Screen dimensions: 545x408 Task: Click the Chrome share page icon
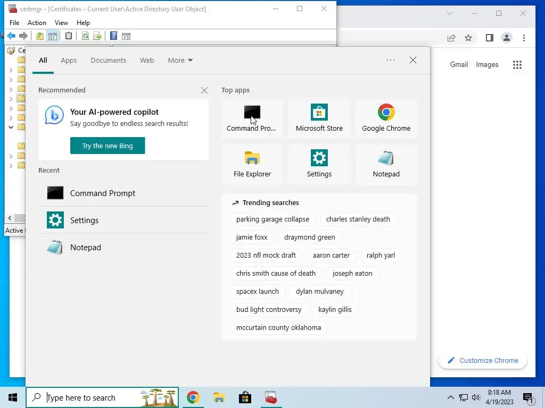pyautogui.click(x=451, y=38)
